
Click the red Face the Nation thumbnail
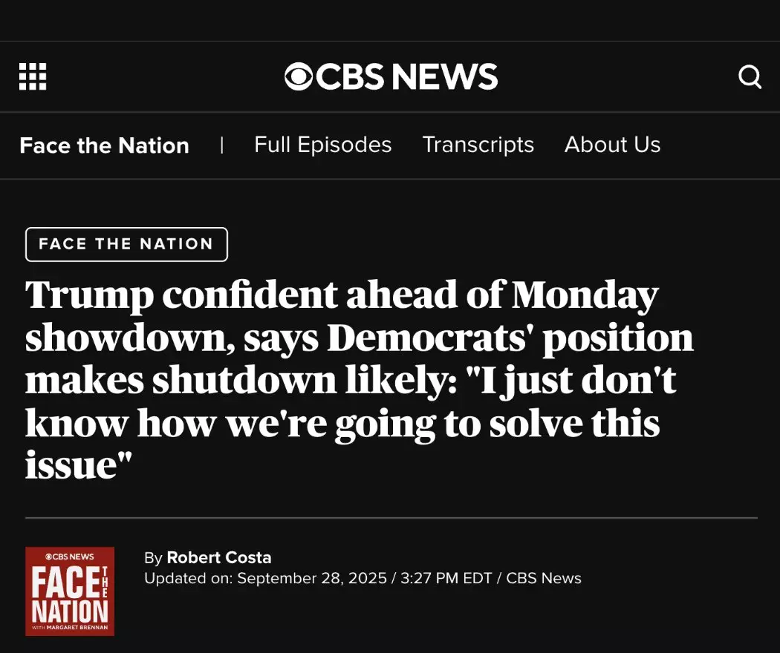(70, 591)
